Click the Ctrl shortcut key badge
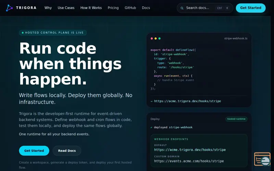Viewport: 274px width, 171px height. [219, 8]
